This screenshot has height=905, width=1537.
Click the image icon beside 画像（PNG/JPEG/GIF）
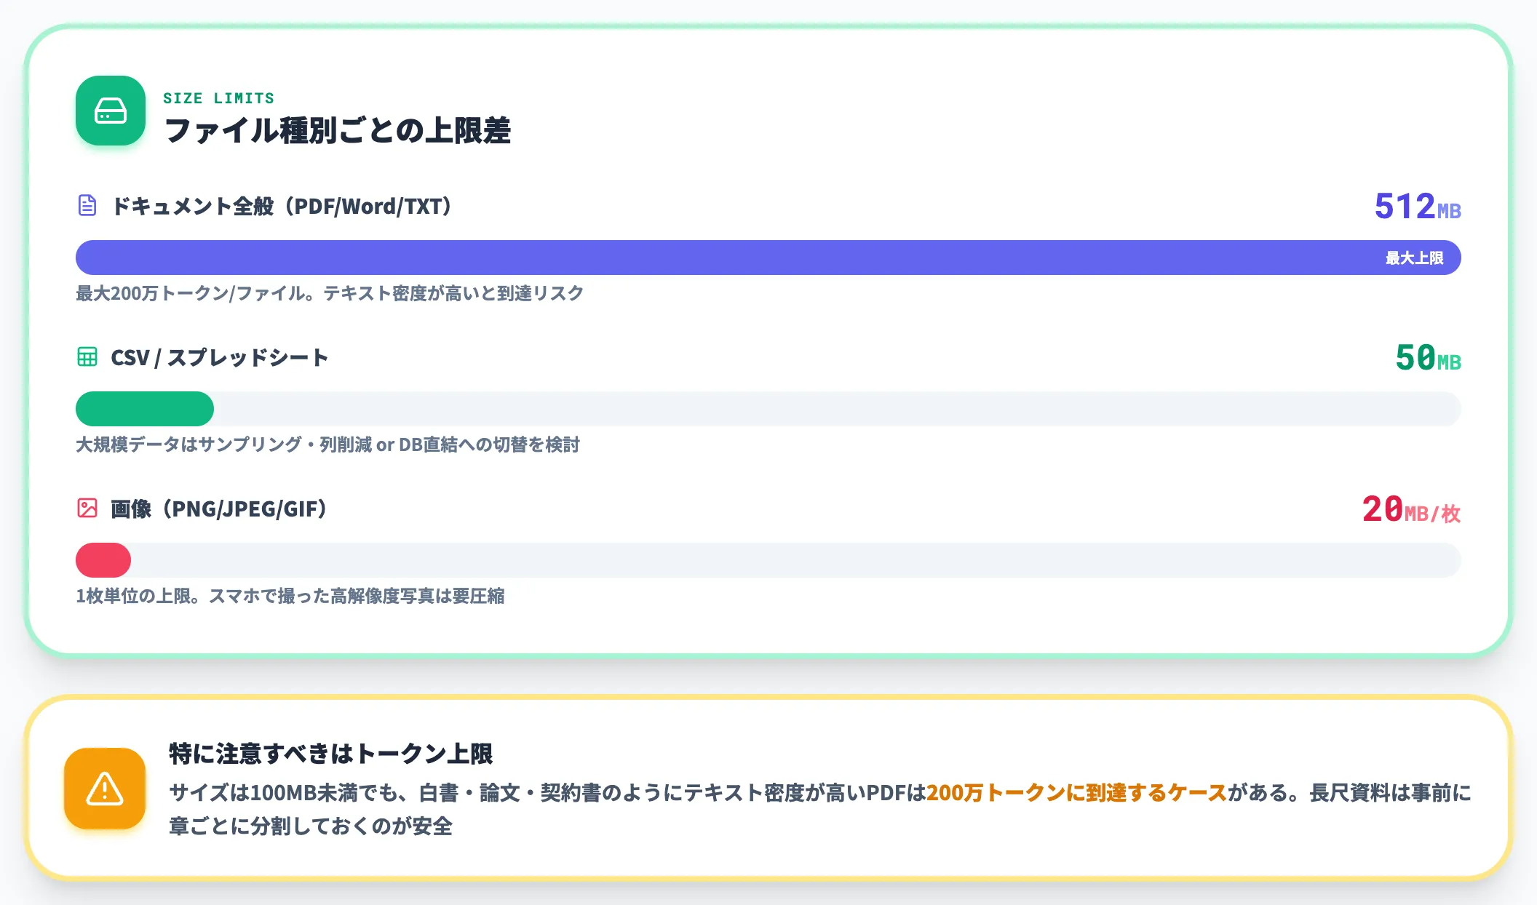click(87, 509)
